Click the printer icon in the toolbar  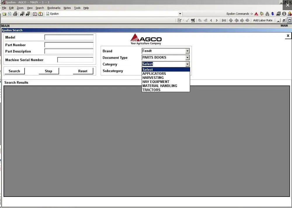15,14
